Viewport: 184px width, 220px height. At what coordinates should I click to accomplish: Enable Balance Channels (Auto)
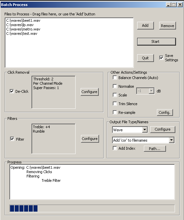[115, 77]
